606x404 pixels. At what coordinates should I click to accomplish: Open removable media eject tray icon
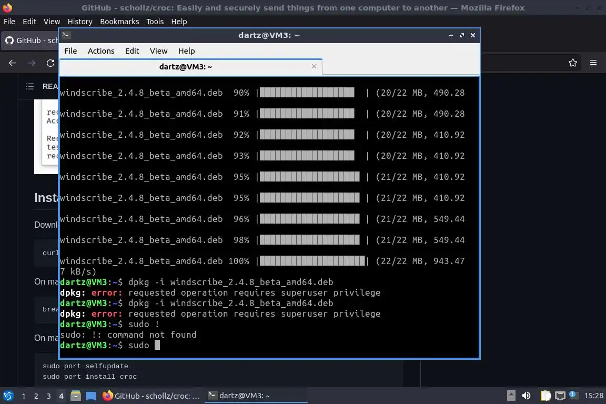[511, 396]
